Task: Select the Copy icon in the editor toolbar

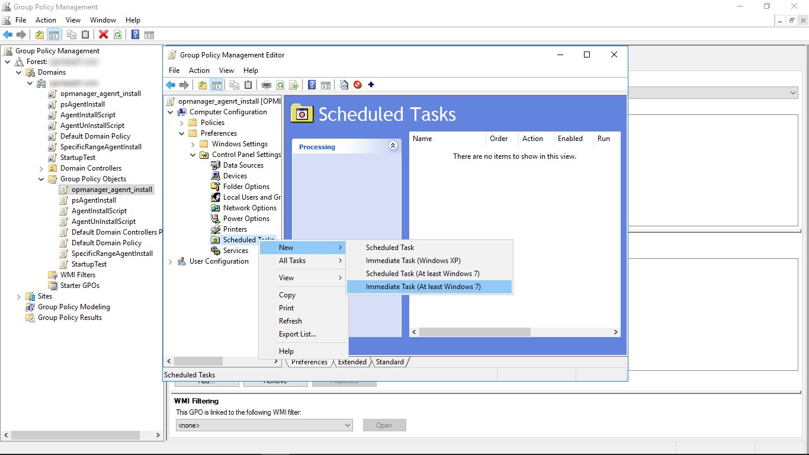Action: (235, 84)
